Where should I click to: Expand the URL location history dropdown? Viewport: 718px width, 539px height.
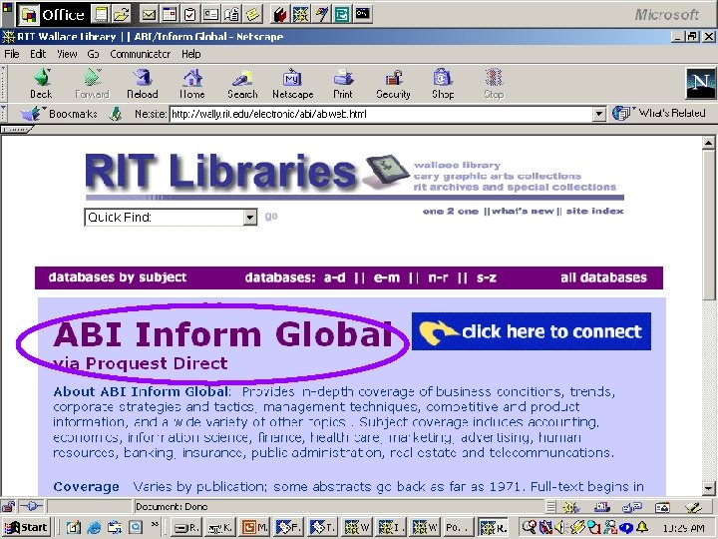599,114
